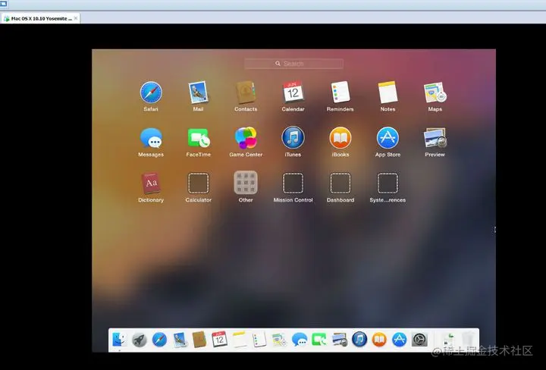Image resolution: width=546 pixels, height=370 pixels.
Task: Open Mail stamp icon in the Dock
Action: pos(180,340)
